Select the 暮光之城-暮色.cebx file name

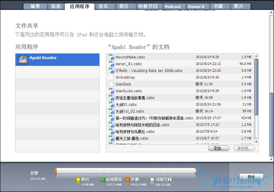point(132,139)
